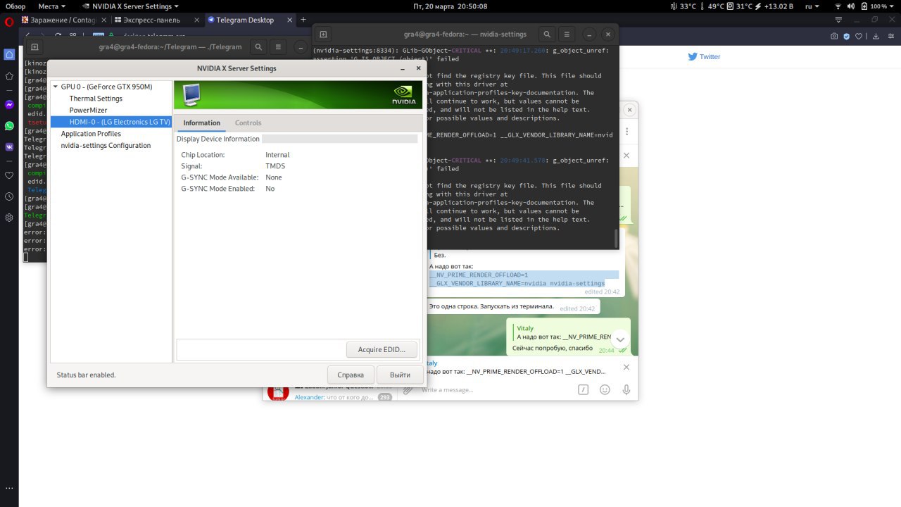Click Chip Location Internal value
Viewport: 901px width, 507px height.
[277, 155]
